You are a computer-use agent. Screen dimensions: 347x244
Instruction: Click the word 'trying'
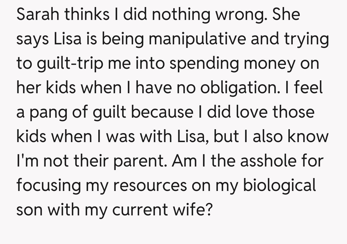(307, 40)
